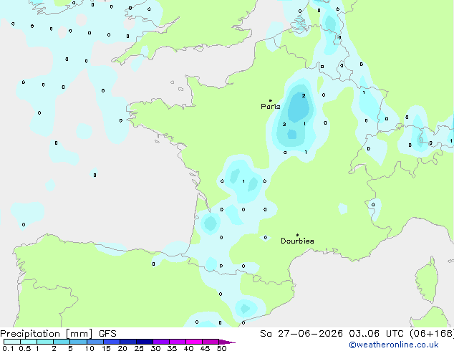454x351 pixels.
Task: Select the 15–20 mm legend swatch
Action: pyautogui.click(x=111, y=342)
